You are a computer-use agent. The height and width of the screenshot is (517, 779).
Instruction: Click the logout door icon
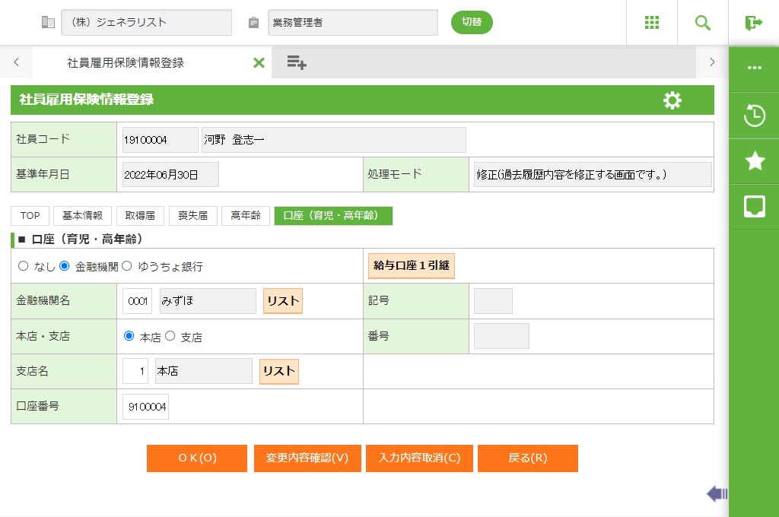coord(753,23)
